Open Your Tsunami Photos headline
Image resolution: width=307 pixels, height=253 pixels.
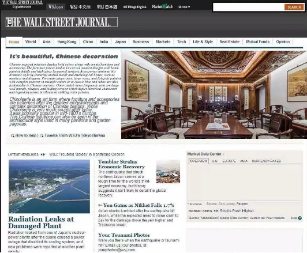pyautogui.click(x=124, y=235)
